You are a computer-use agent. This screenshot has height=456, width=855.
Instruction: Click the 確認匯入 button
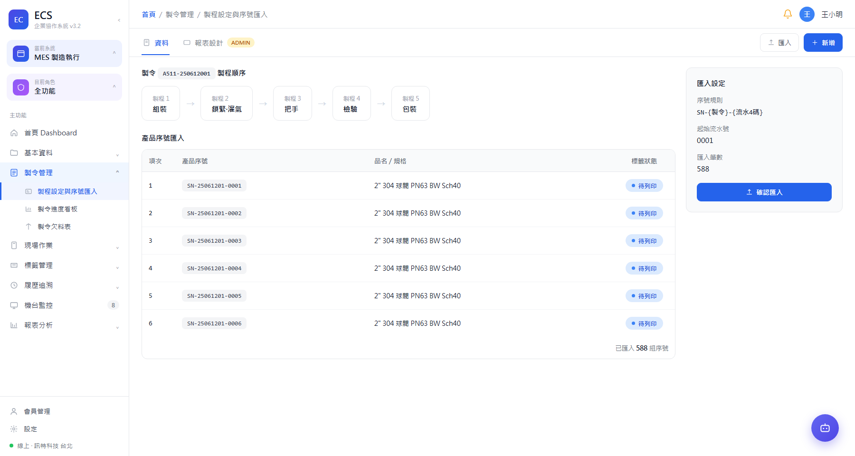click(764, 192)
